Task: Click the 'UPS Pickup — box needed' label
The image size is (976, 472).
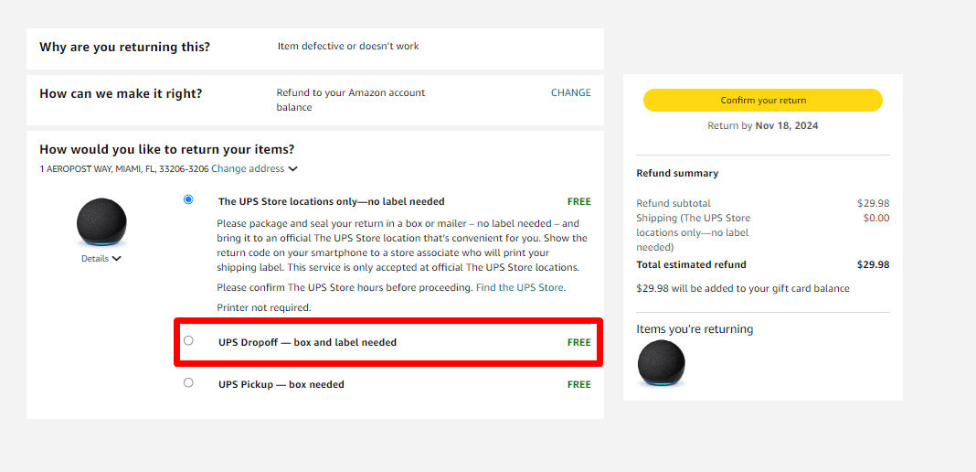Action: tap(281, 384)
